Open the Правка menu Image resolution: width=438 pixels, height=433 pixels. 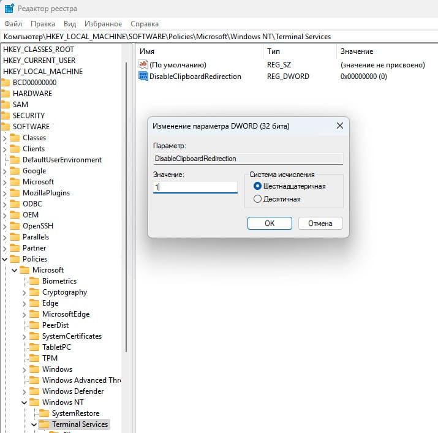pyautogui.click(x=43, y=24)
